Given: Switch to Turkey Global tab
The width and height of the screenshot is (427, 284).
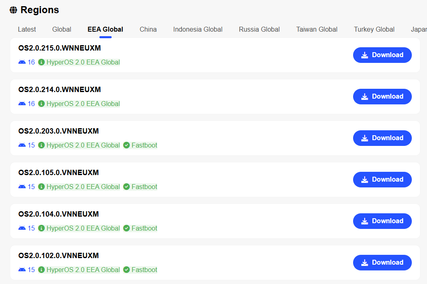Looking at the screenshot, I should (x=374, y=30).
